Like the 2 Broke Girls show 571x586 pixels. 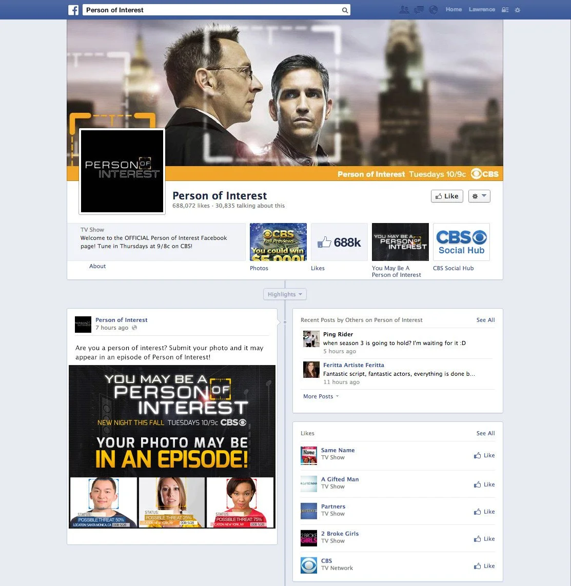pos(484,538)
